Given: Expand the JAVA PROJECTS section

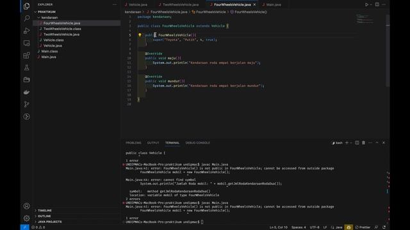Looking at the screenshot, I should (x=50, y=222).
